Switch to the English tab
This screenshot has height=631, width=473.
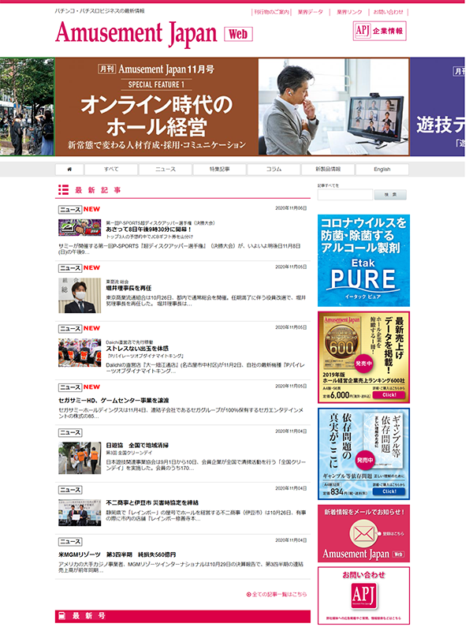[382, 170]
